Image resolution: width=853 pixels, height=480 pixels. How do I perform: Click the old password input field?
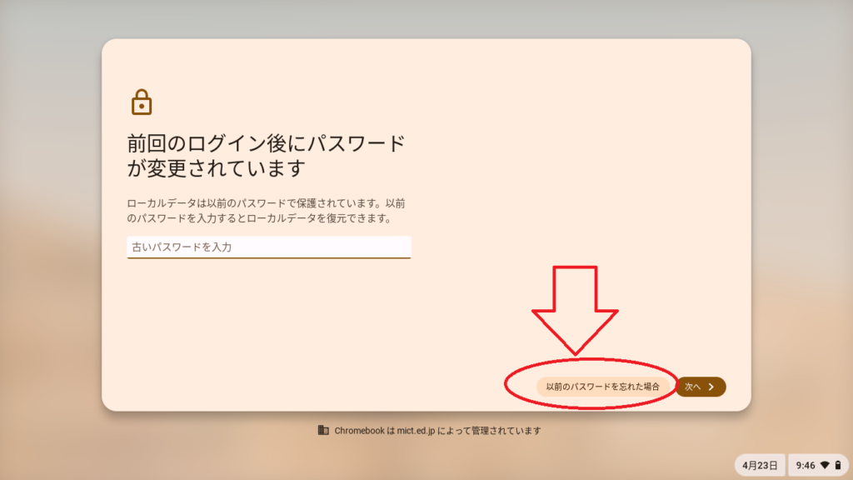tap(269, 247)
